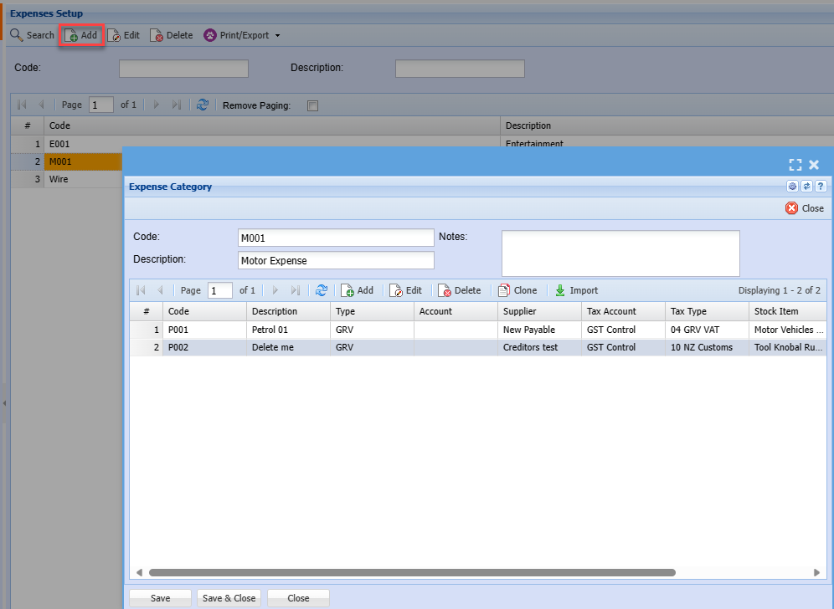This screenshot has width=834, height=609.
Task: Clone the selected expense line
Action: [x=517, y=290]
